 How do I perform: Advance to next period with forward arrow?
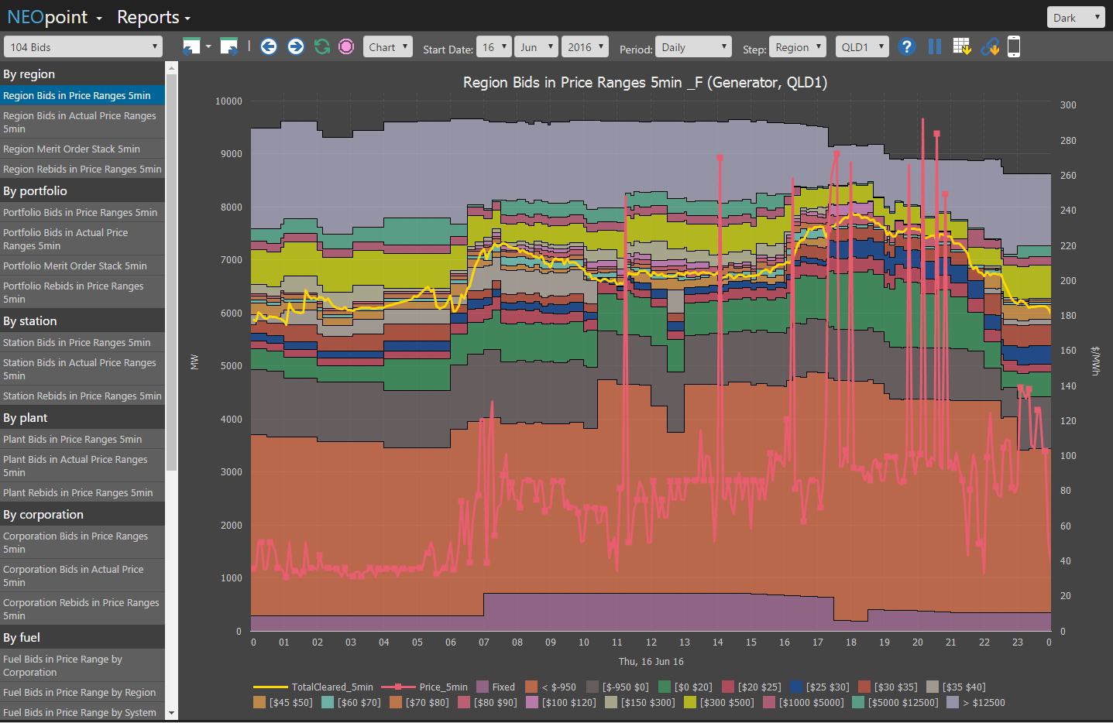coord(296,47)
